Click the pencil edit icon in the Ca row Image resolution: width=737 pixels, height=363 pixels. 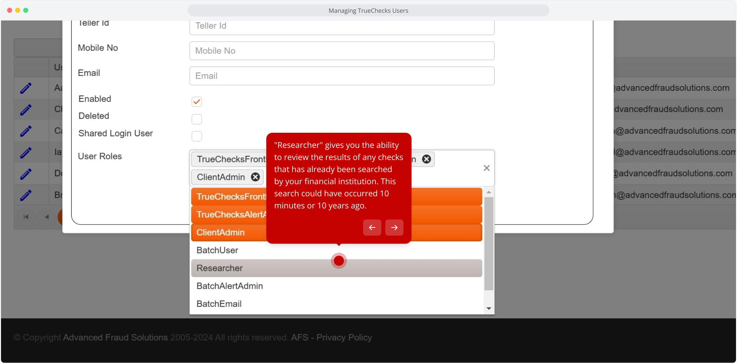26,131
